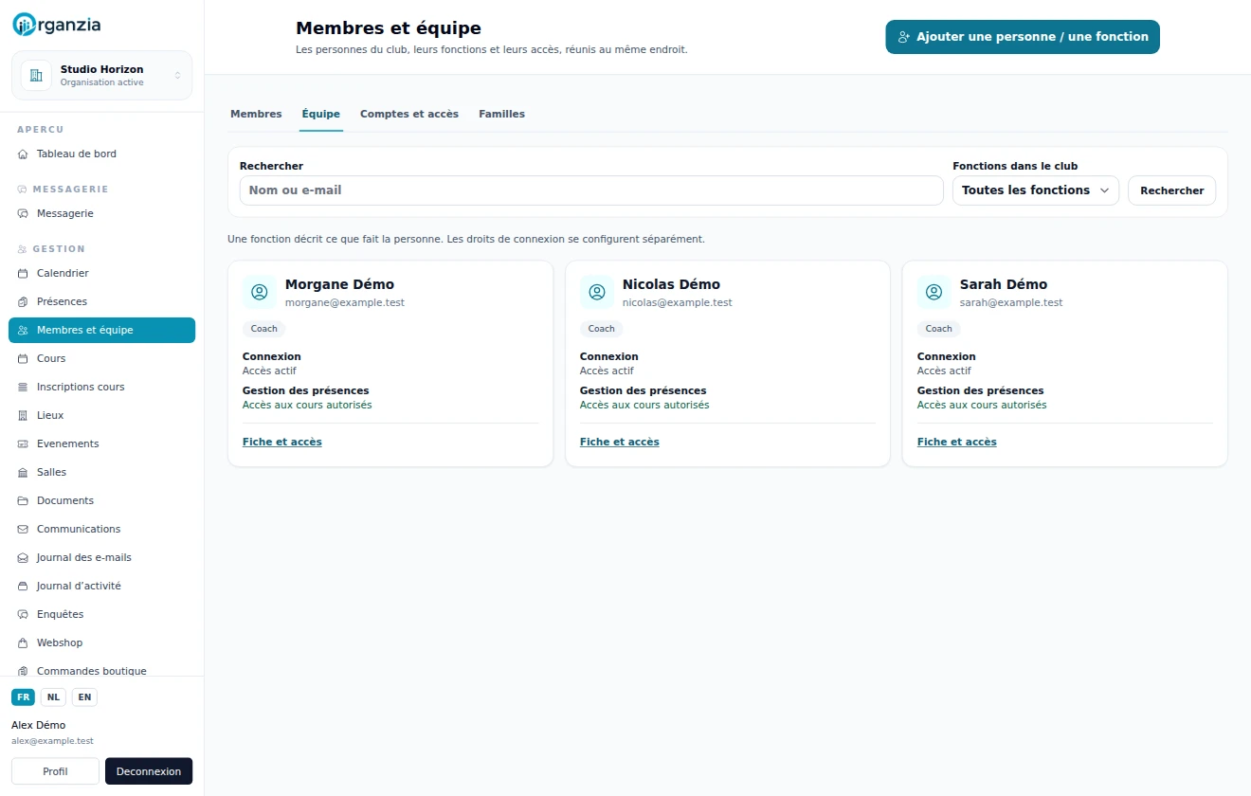Click the Documents folder icon

(x=23, y=500)
